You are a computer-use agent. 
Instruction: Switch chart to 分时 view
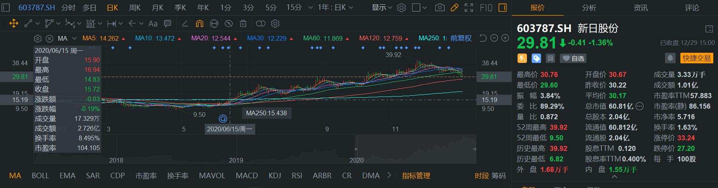pos(69,7)
